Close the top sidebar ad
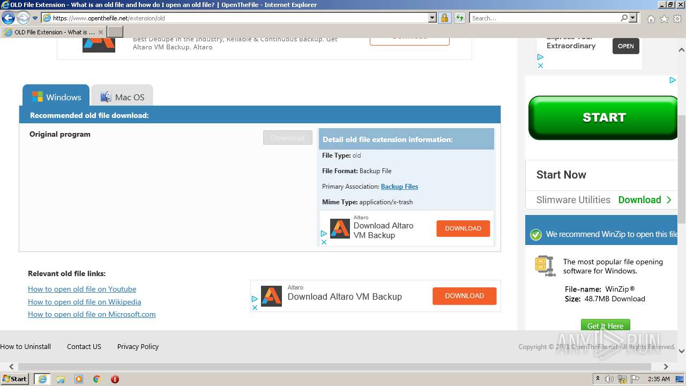Viewport: 686px width, 386px height. tap(540, 65)
